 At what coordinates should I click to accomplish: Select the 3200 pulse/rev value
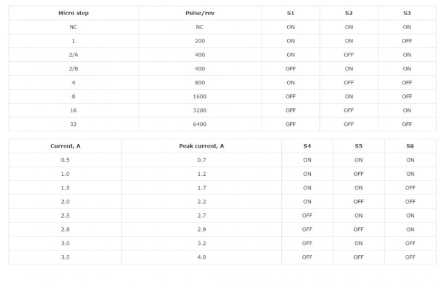coord(200,111)
